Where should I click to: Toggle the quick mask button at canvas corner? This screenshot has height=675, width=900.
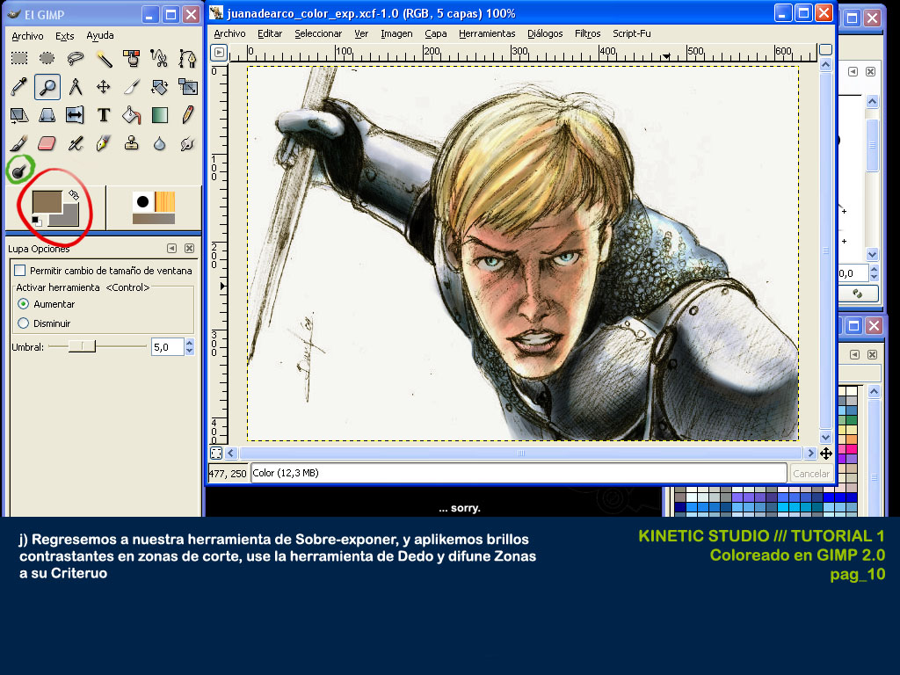tap(216, 453)
